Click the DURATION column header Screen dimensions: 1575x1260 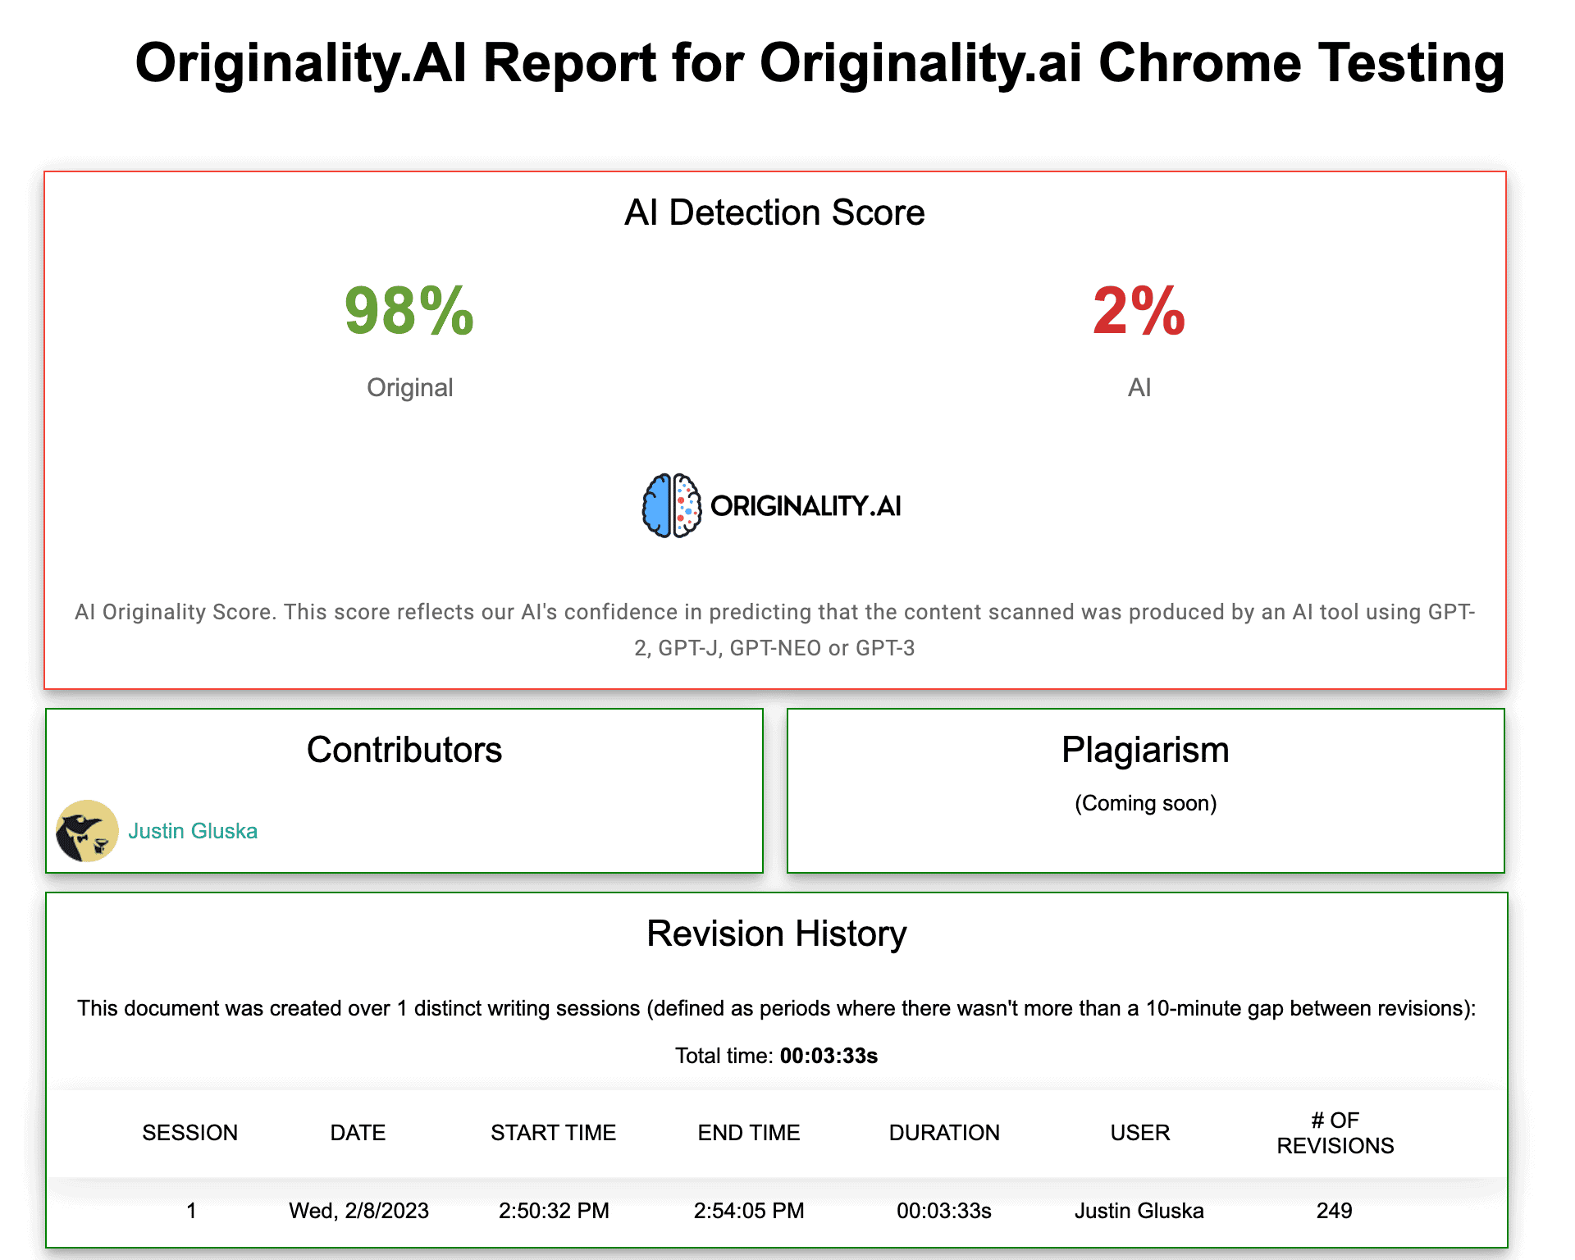click(x=944, y=1133)
